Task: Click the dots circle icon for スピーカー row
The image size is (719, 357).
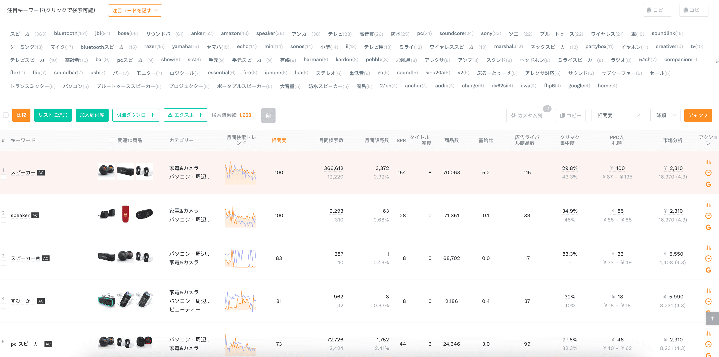Action: click(x=708, y=173)
